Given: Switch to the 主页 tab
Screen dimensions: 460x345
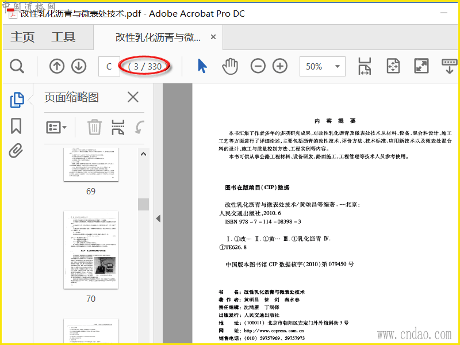Looking at the screenshot, I should click(22, 37).
